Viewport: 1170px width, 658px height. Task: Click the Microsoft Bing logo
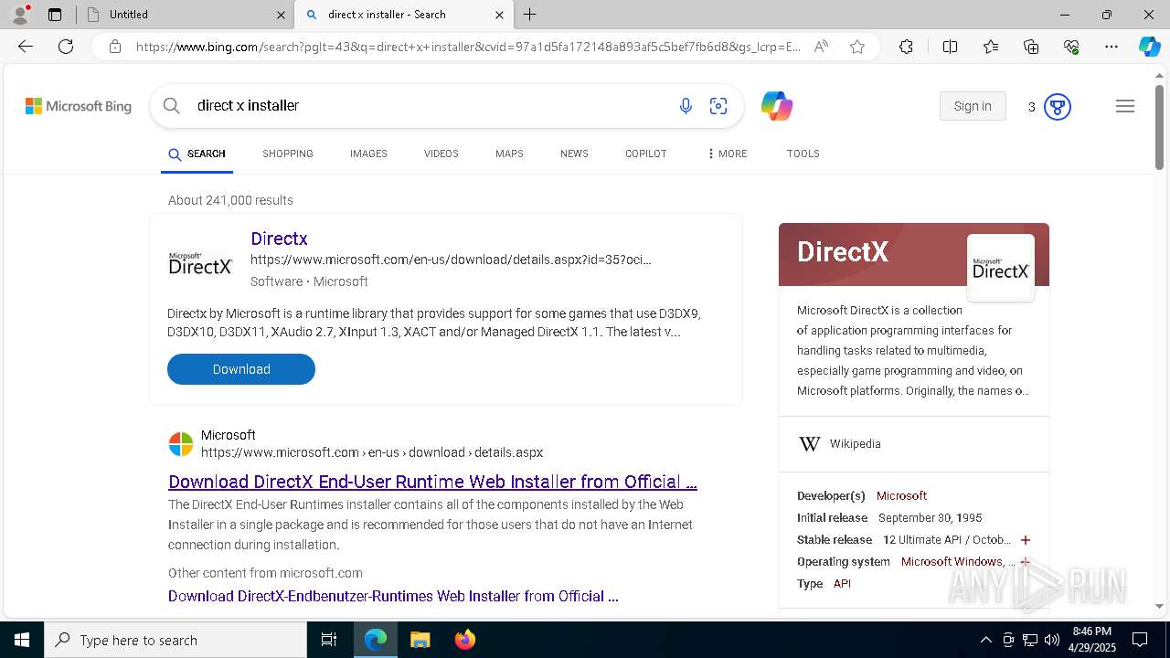[x=79, y=106]
